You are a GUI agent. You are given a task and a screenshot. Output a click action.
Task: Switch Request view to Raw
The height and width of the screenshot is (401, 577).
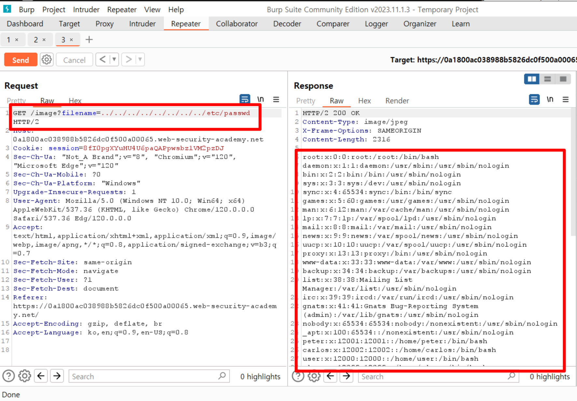pos(47,101)
